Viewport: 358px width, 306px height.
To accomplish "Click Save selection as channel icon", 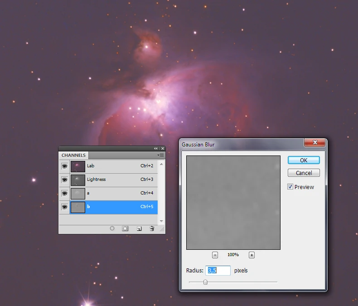I will [125, 229].
